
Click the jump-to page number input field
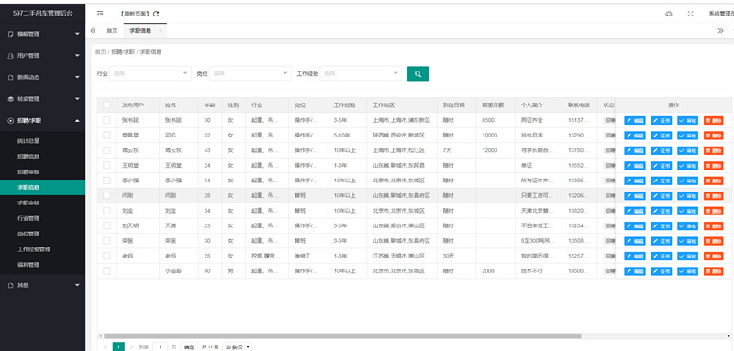(161, 346)
